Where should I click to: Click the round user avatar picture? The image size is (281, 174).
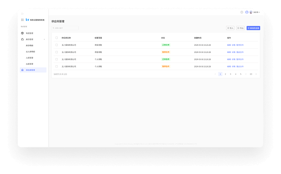(x=251, y=12)
